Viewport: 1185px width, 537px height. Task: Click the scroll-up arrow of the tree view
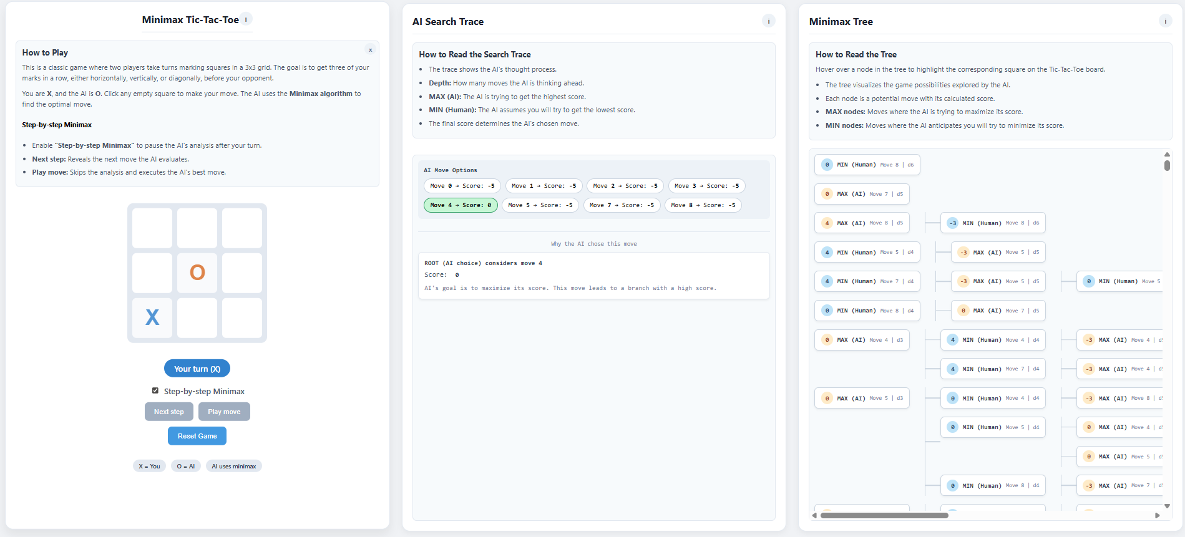(x=1167, y=154)
